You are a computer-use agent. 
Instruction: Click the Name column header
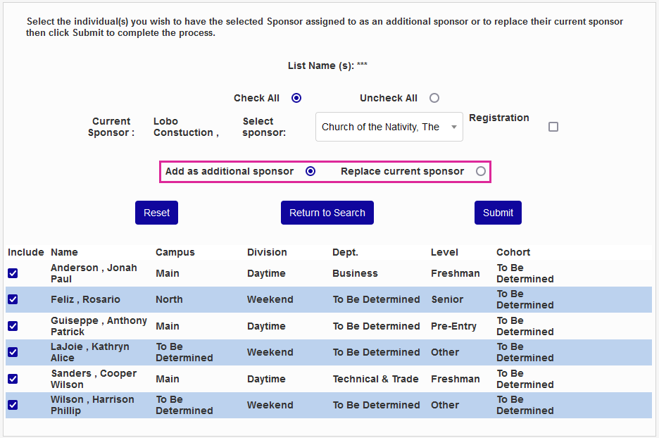[64, 252]
